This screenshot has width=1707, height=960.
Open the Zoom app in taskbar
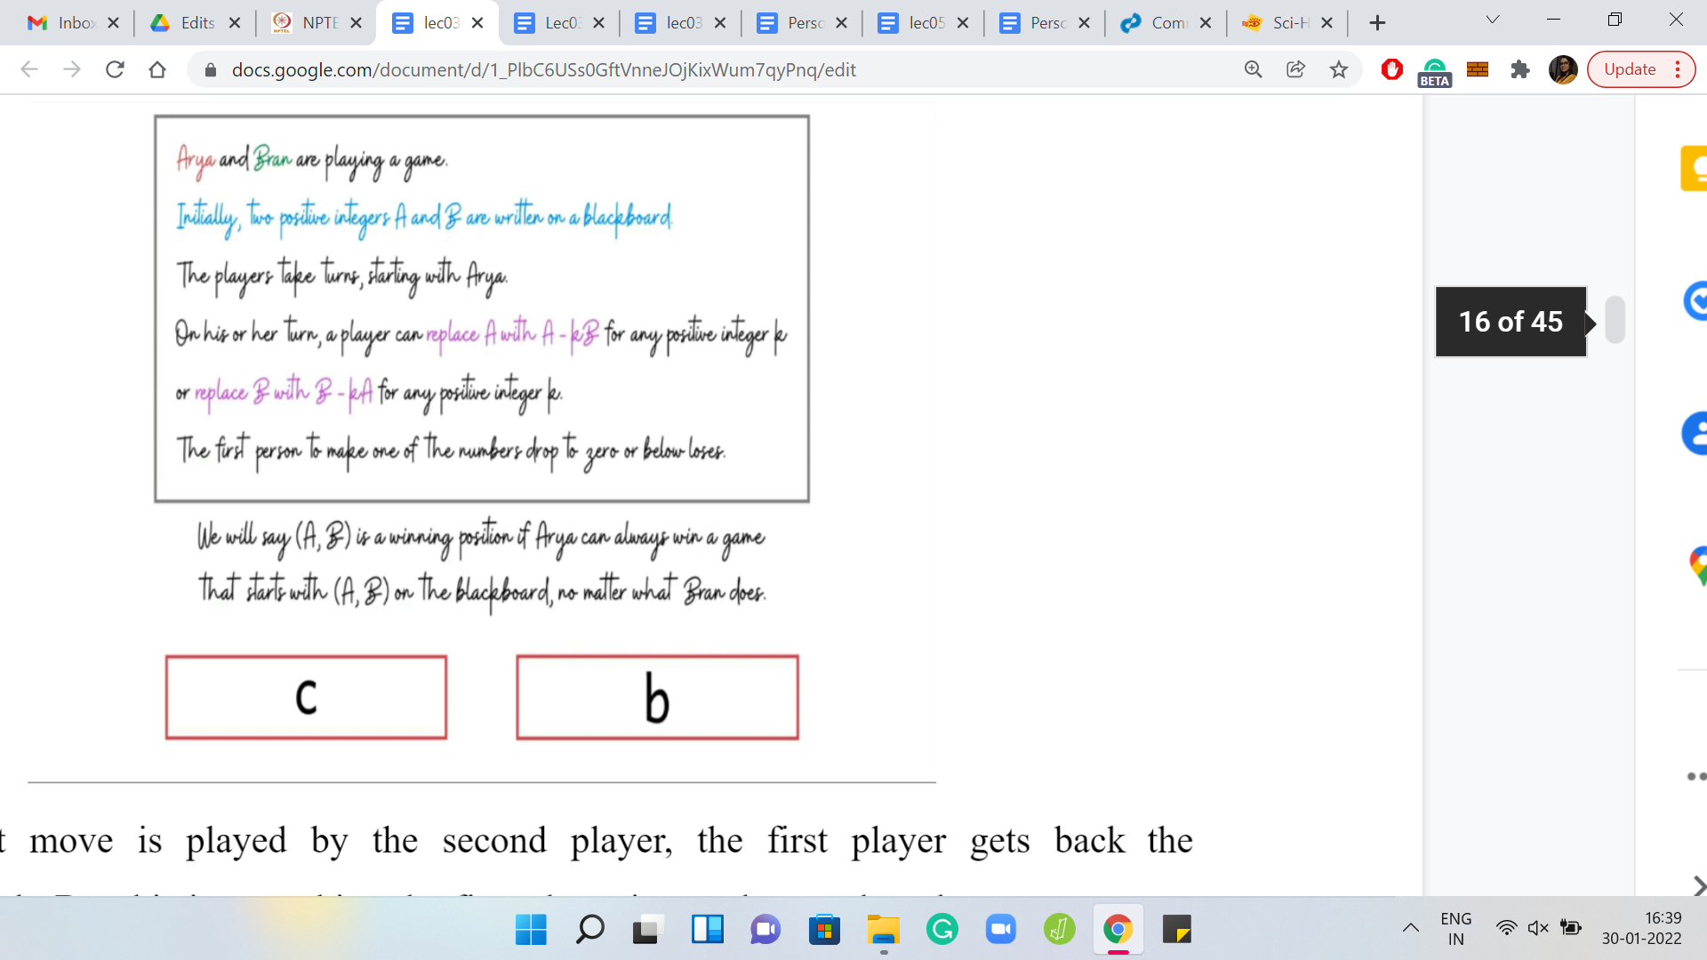coord(1001,930)
